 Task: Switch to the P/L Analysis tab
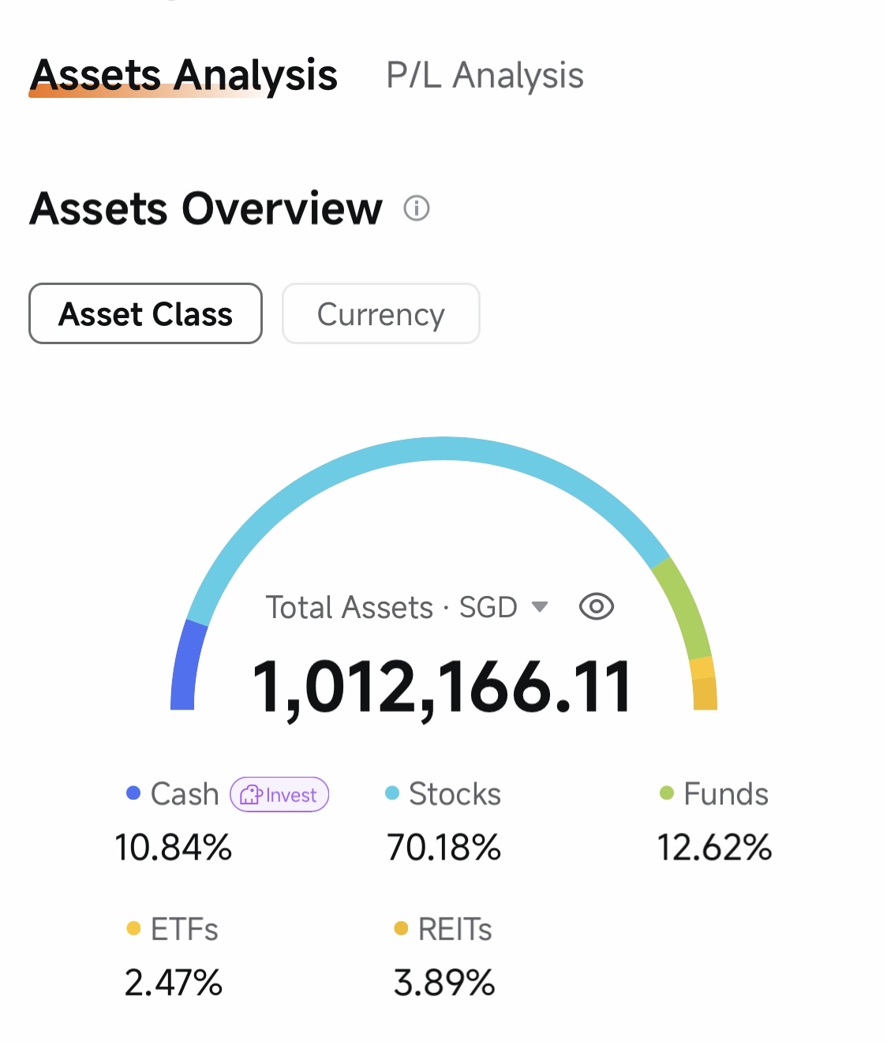(485, 76)
